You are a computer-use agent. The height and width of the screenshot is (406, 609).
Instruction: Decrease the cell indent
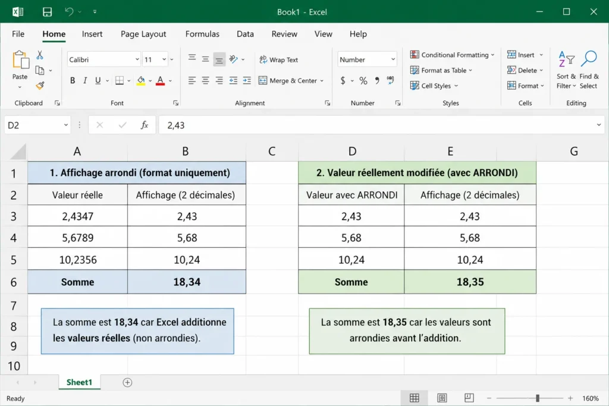point(233,80)
